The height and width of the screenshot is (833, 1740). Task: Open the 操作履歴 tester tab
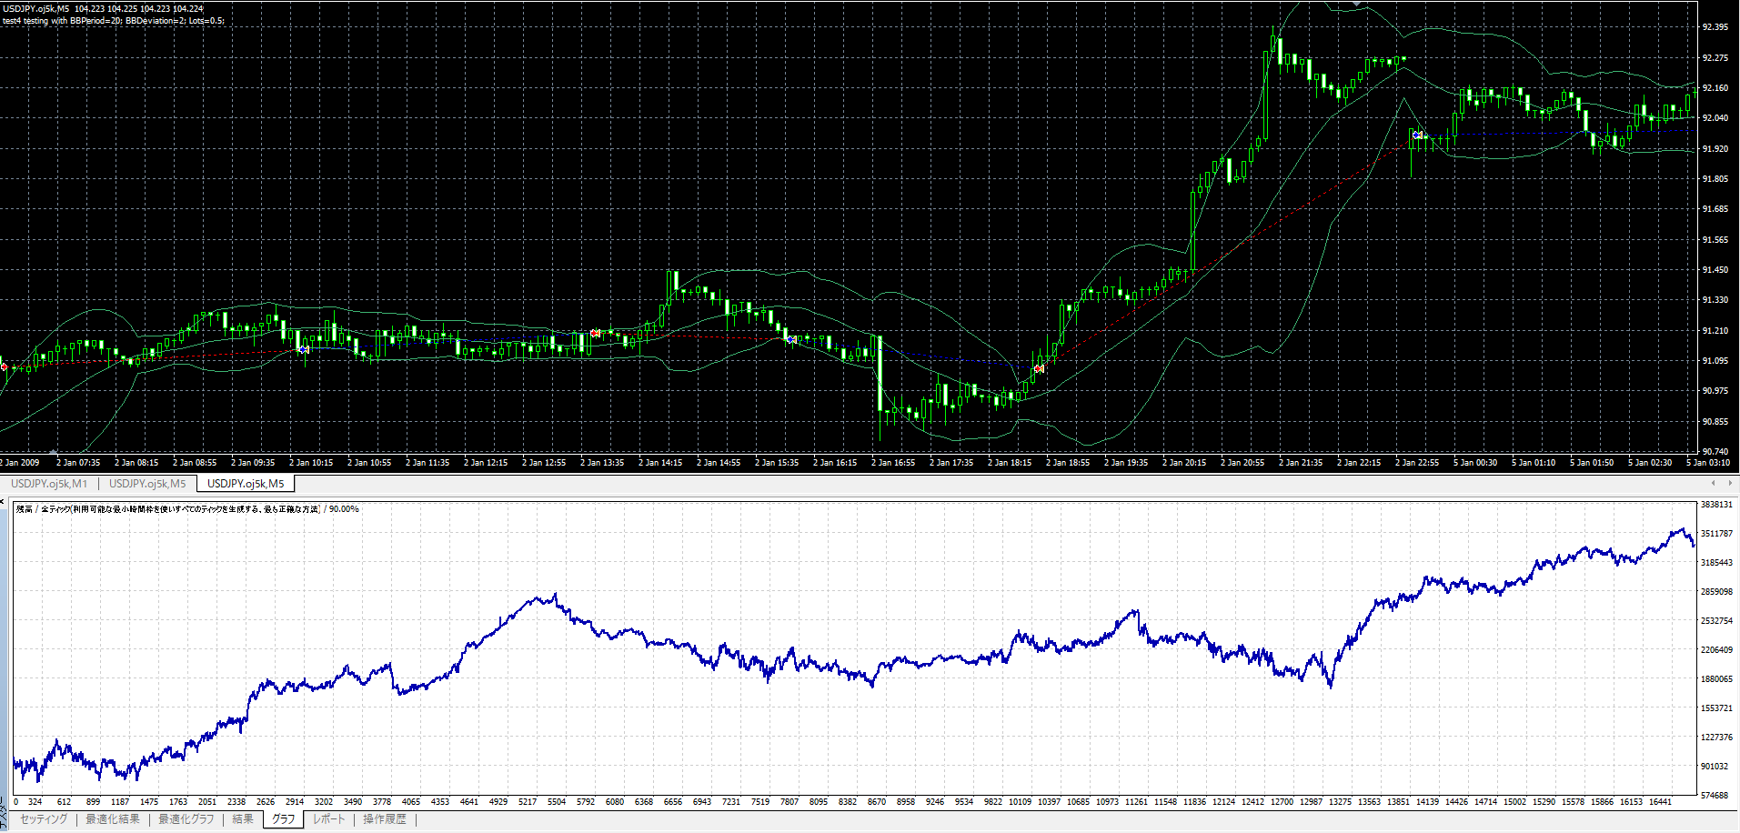click(385, 819)
